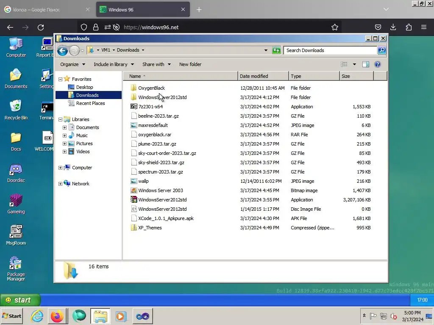Screen dimensions: 434x325
Task: Expand the Pictures library node
Action: [x=64, y=144]
